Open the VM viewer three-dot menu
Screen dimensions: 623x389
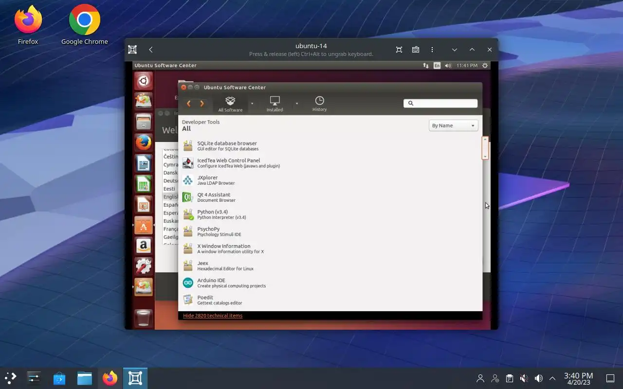[432, 50]
